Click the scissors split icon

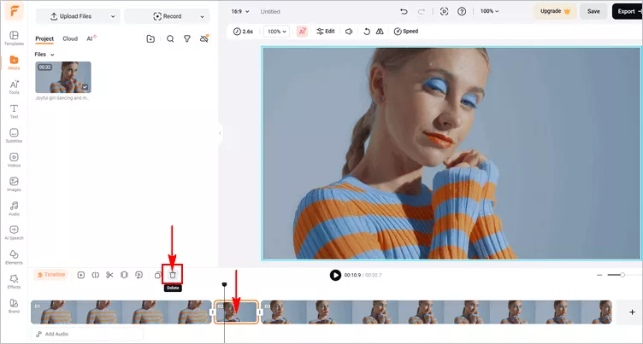click(x=109, y=275)
